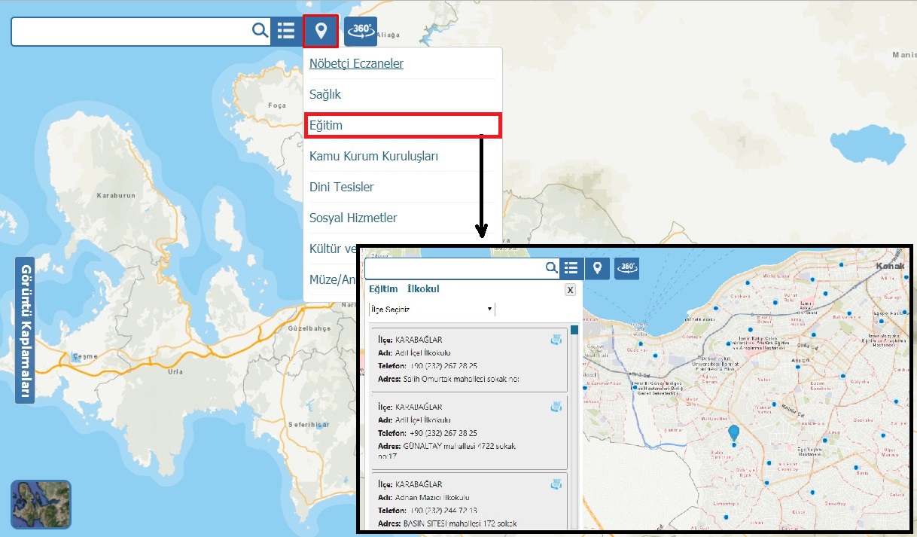
Task: Click the location pin icon inside the inset map
Action: 597,268
